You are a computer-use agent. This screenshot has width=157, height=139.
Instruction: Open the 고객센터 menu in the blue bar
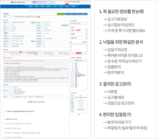click(73, 6)
